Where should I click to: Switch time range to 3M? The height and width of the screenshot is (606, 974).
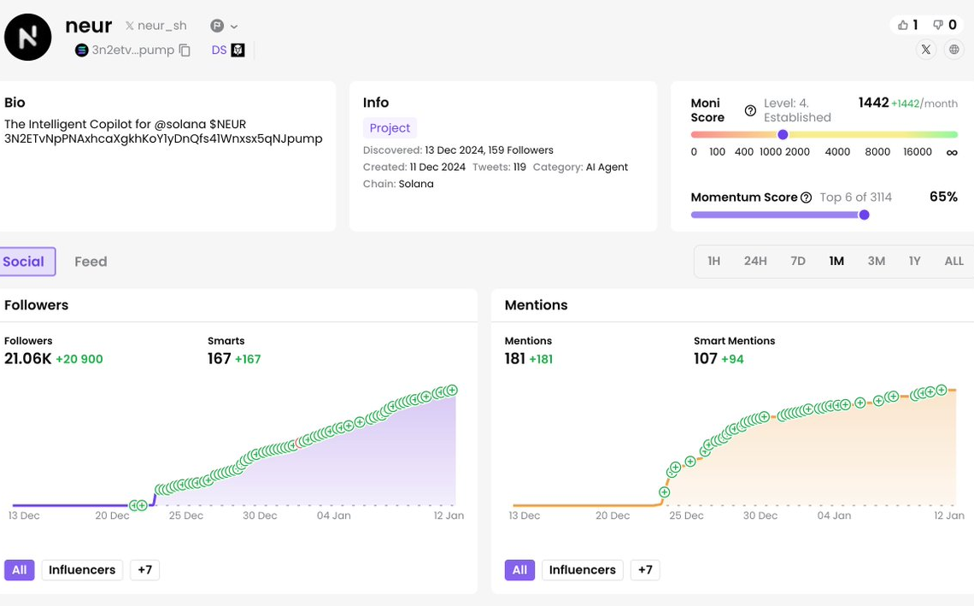(876, 262)
